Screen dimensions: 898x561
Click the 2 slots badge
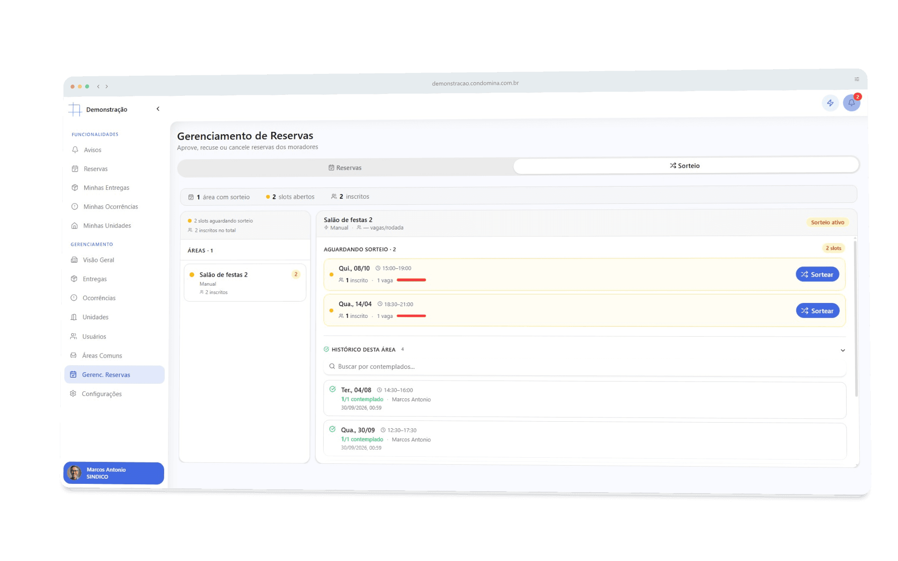[833, 248]
